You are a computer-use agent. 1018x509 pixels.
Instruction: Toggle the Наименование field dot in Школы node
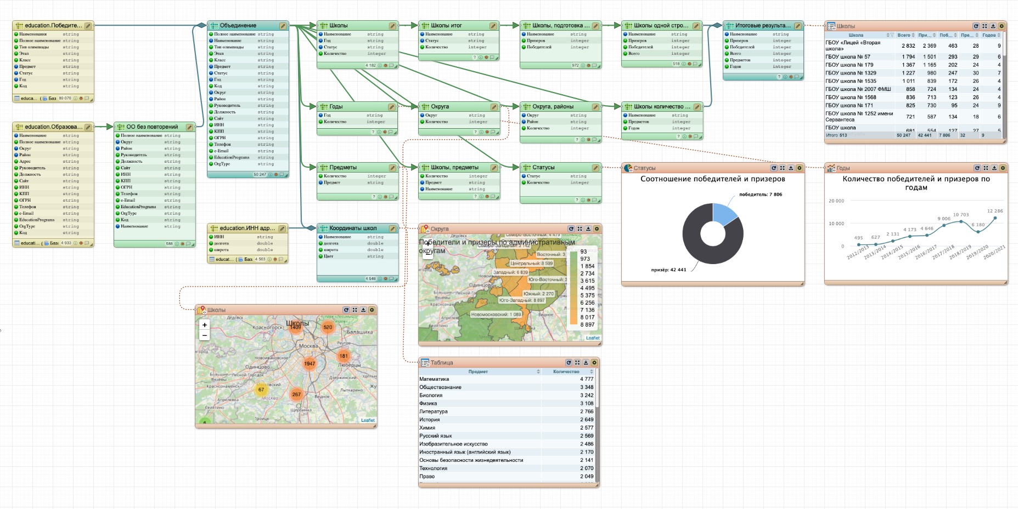(x=320, y=35)
